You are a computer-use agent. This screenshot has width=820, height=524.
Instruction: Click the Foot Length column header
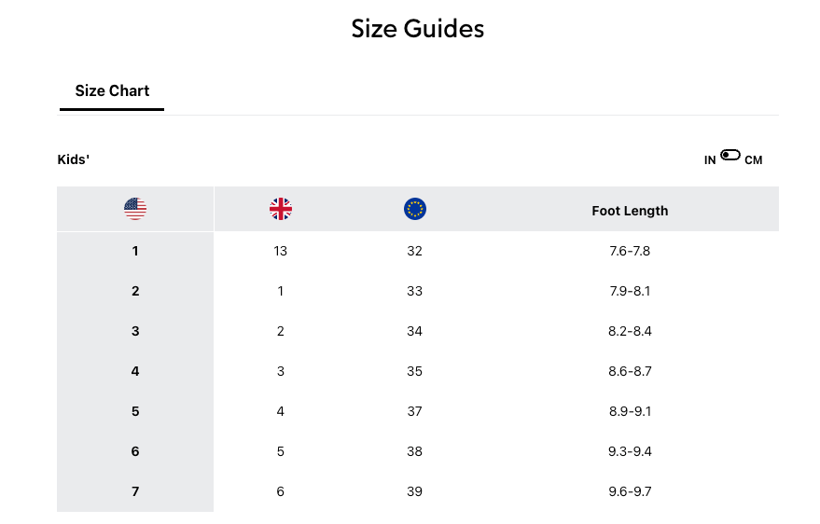coord(630,211)
